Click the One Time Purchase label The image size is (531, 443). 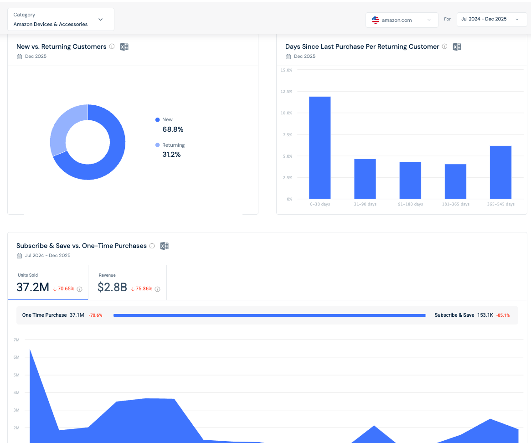pyautogui.click(x=44, y=315)
